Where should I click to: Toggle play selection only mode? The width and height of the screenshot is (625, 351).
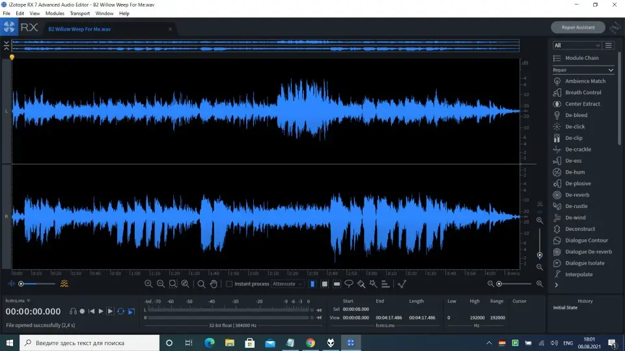click(111, 311)
